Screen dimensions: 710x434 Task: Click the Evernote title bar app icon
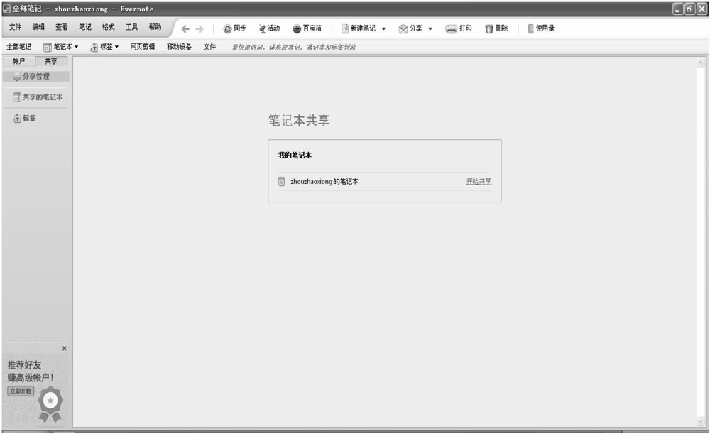tap(7, 9)
